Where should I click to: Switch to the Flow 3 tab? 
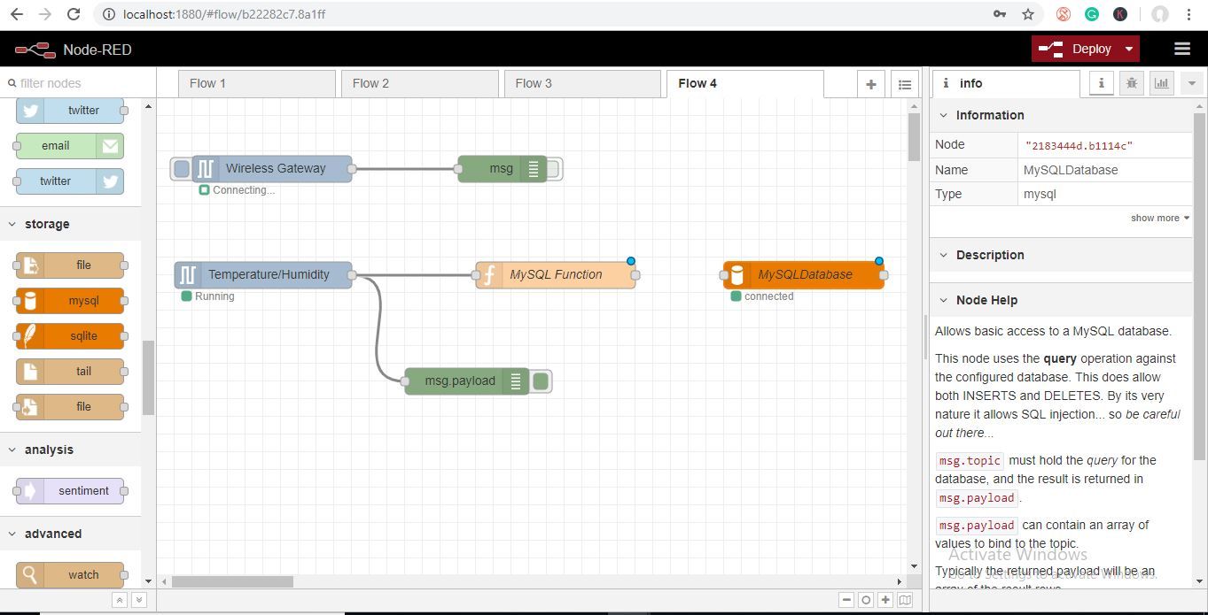pos(582,83)
